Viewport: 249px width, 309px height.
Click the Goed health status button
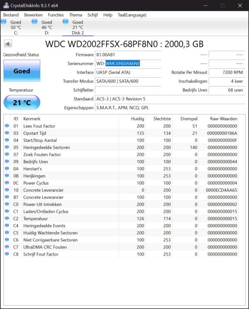[x=22, y=71]
